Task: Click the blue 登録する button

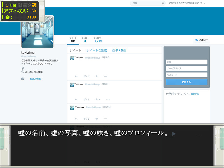Action: (x=186, y=82)
